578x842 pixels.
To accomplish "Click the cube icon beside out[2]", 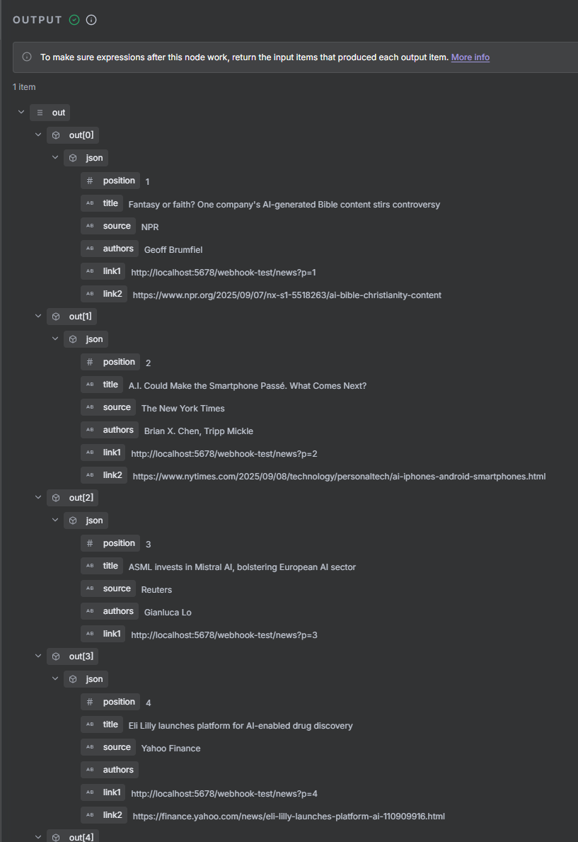I will point(57,498).
